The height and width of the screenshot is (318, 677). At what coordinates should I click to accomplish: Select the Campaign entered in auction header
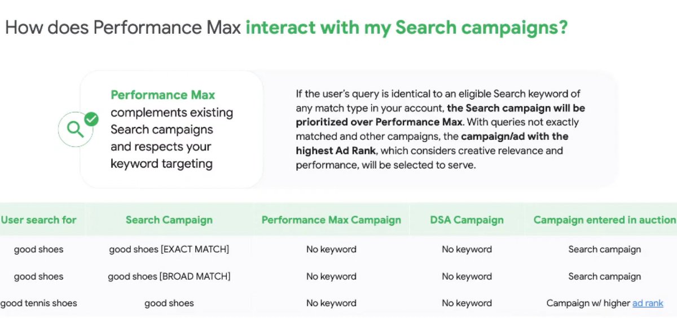click(x=604, y=220)
